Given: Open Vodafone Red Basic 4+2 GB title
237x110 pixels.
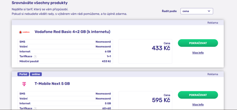Looking at the screenshot, I should tap(72, 32).
